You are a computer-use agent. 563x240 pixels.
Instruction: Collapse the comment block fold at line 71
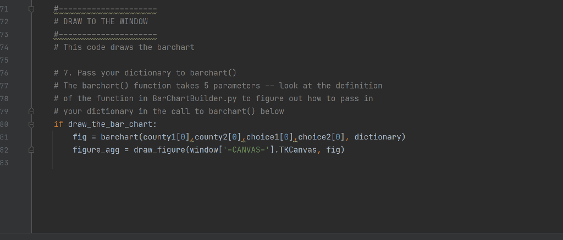pyautogui.click(x=31, y=9)
